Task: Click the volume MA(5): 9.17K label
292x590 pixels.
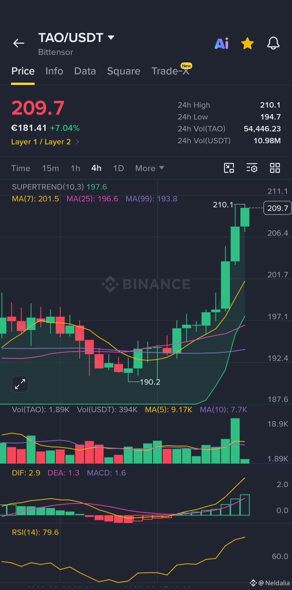Action: click(x=168, y=410)
